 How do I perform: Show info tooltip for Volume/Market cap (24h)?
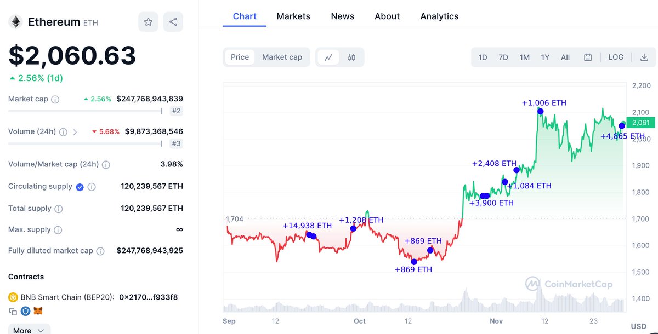106,165
